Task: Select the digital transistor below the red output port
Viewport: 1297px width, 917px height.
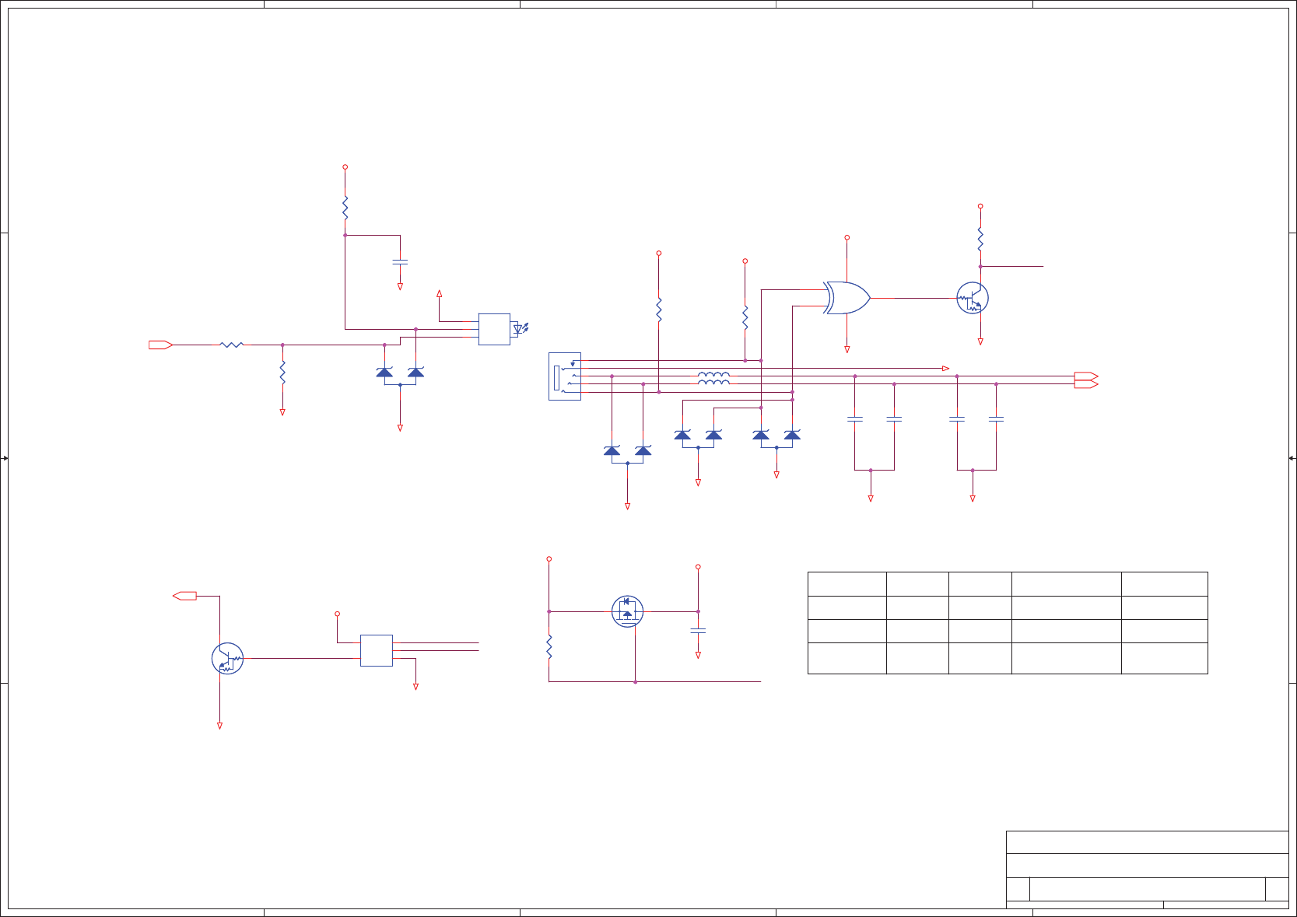Action: (228, 659)
